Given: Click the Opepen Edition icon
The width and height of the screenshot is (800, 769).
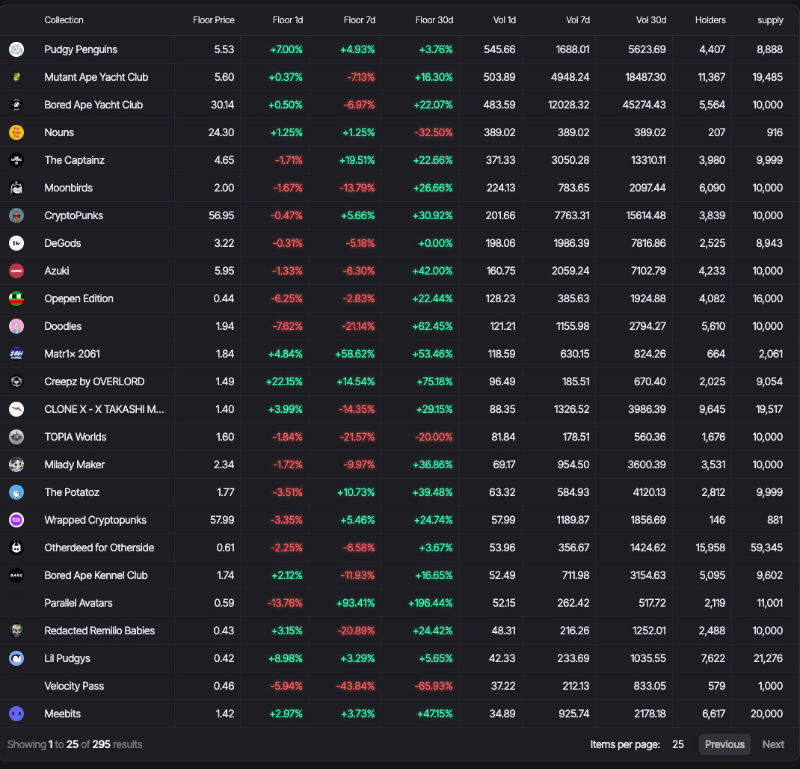Looking at the screenshot, I should [x=16, y=298].
